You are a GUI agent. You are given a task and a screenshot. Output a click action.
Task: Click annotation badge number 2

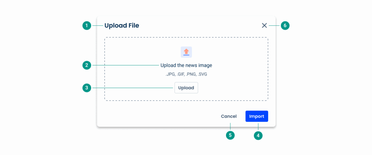pos(86,65)
